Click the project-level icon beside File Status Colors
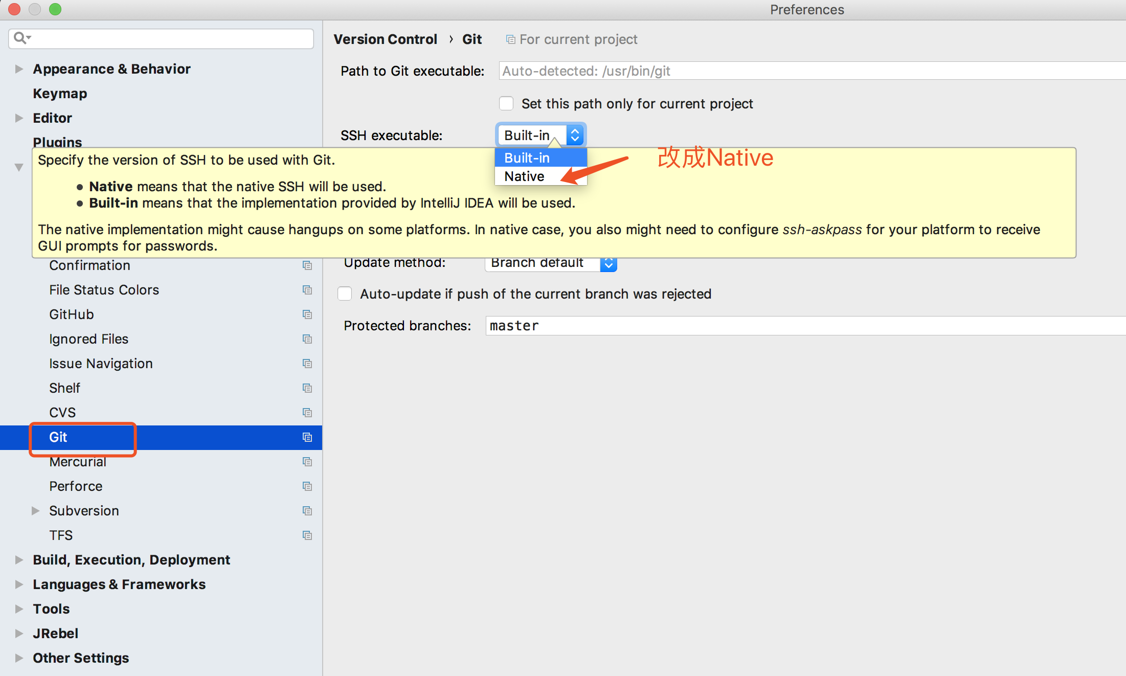 pyautogui.click(x=307, y=290)
